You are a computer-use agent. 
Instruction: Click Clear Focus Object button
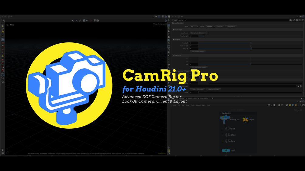(x=213, y=89)
